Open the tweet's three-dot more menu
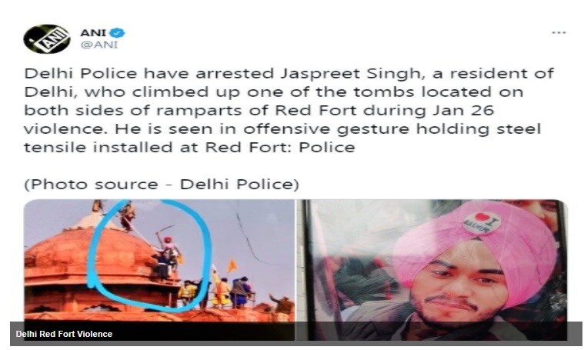Image resolution: width=584 pixels, height=350 pixels. [x=559, y=33]
